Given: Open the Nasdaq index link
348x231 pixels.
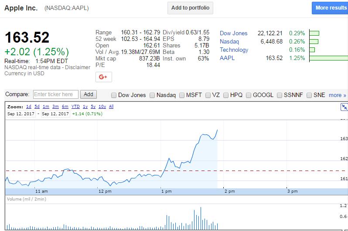Looking at the screenshot, I should pyautogui.click(x=229, y=42).
